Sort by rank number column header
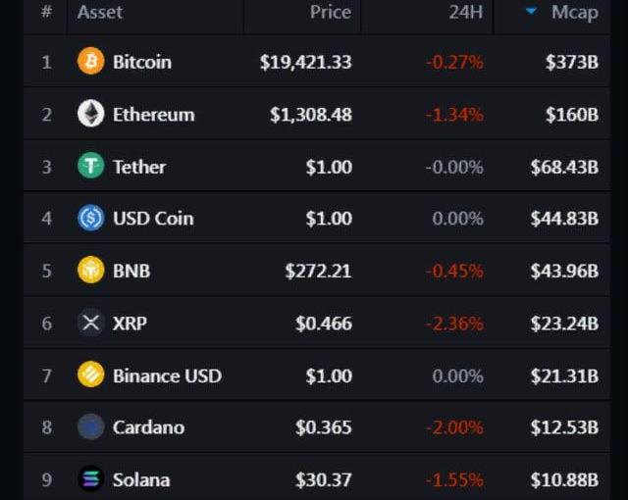This screenshot has height=500, width=628. (x=46, y=12)
